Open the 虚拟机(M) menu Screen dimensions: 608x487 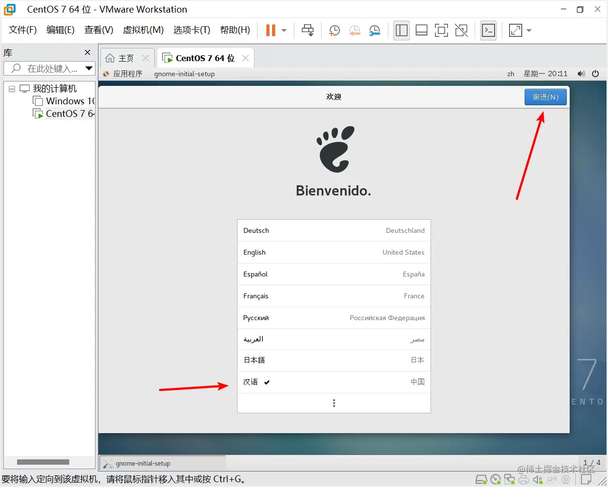point(144,30)
